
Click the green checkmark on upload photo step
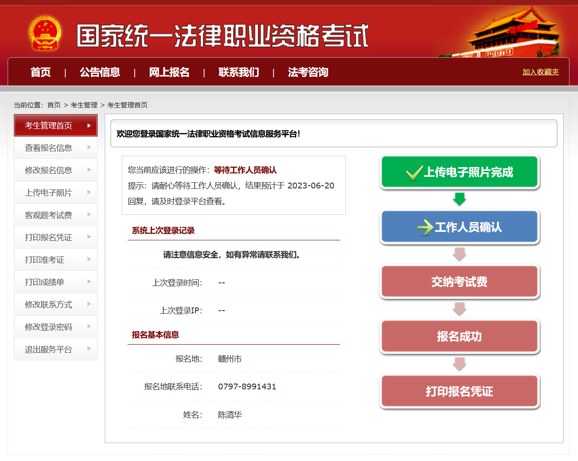[414, 172]
